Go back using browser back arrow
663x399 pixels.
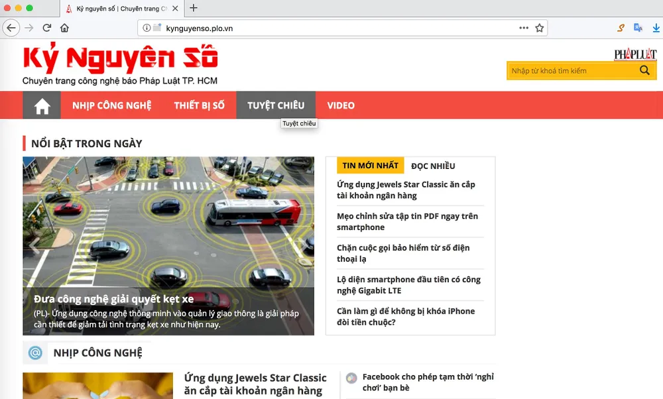tap(11, 28)
